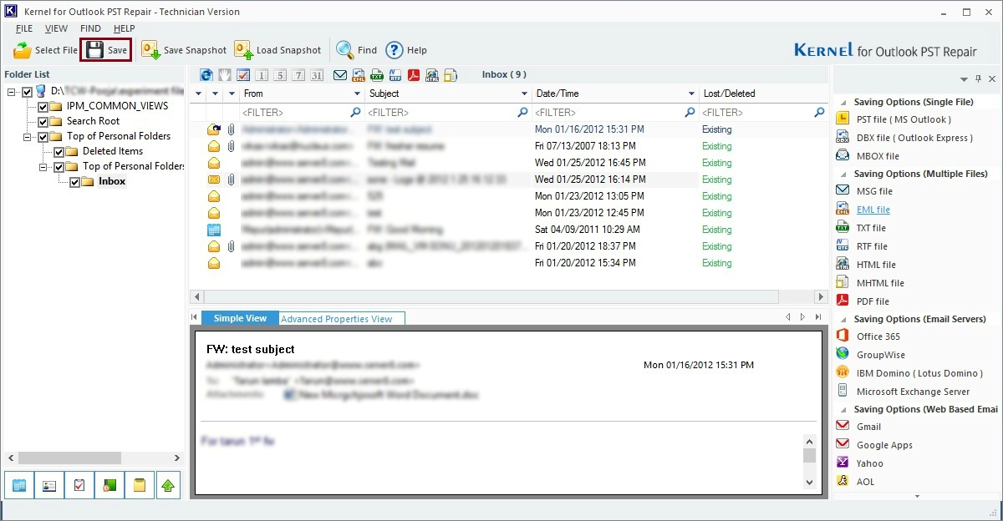1003x521 pixels.
Task: Toggle Deleted Items checkbox
Action: coord(59,152)
